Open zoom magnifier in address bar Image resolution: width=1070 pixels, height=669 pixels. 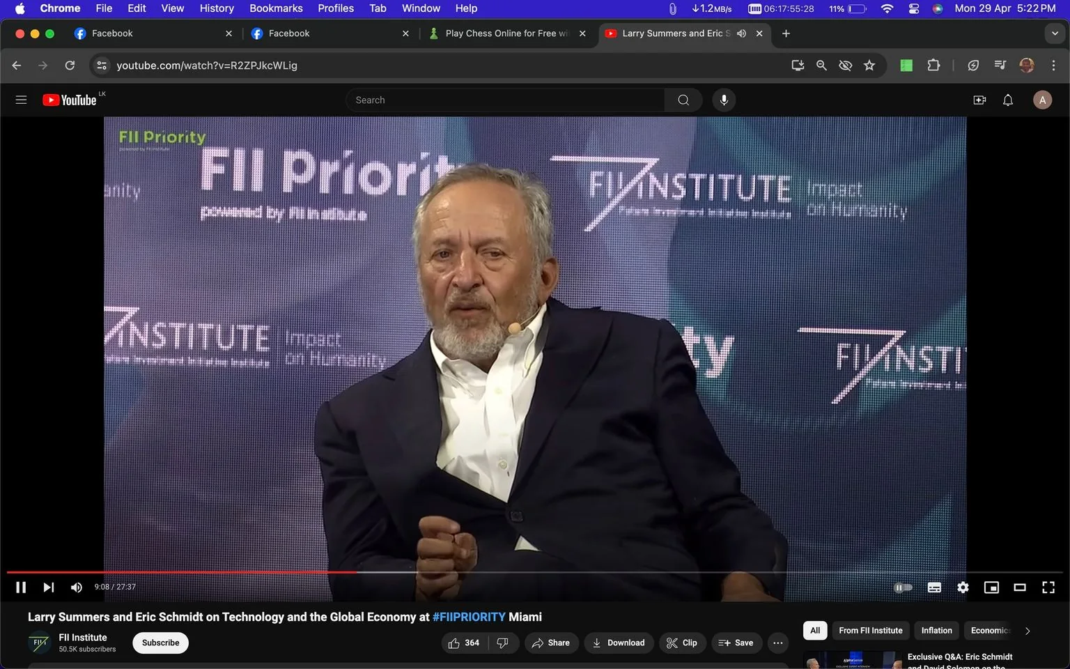pyautogui.click(x=821, y=65)
